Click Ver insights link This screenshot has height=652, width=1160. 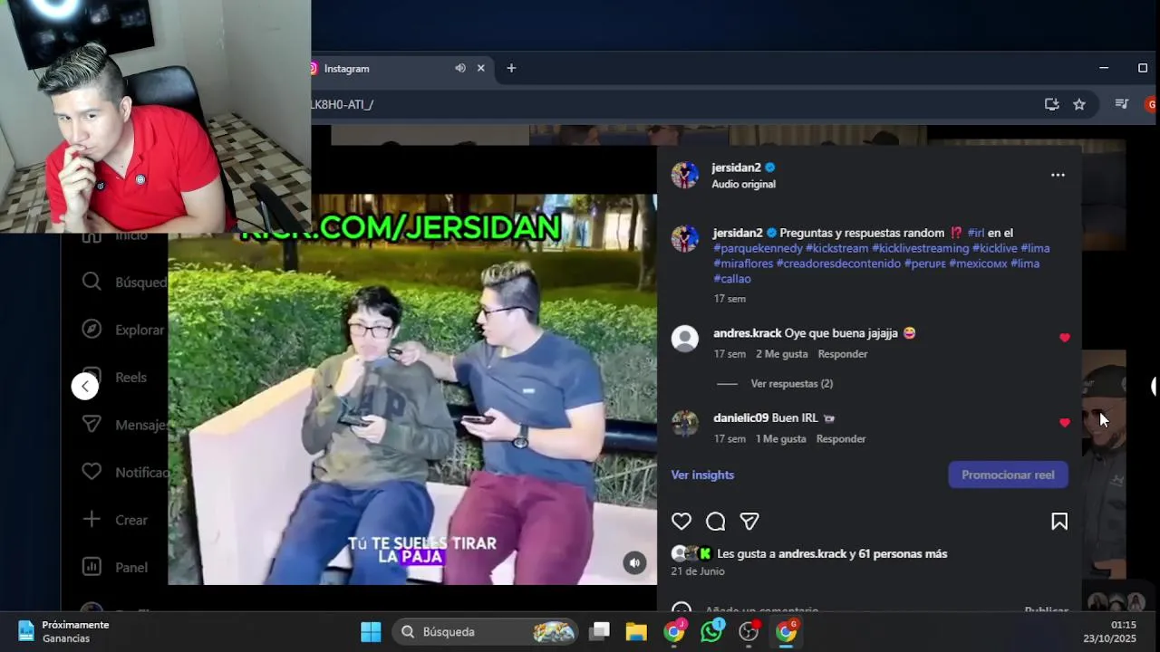tap(702, 475)
